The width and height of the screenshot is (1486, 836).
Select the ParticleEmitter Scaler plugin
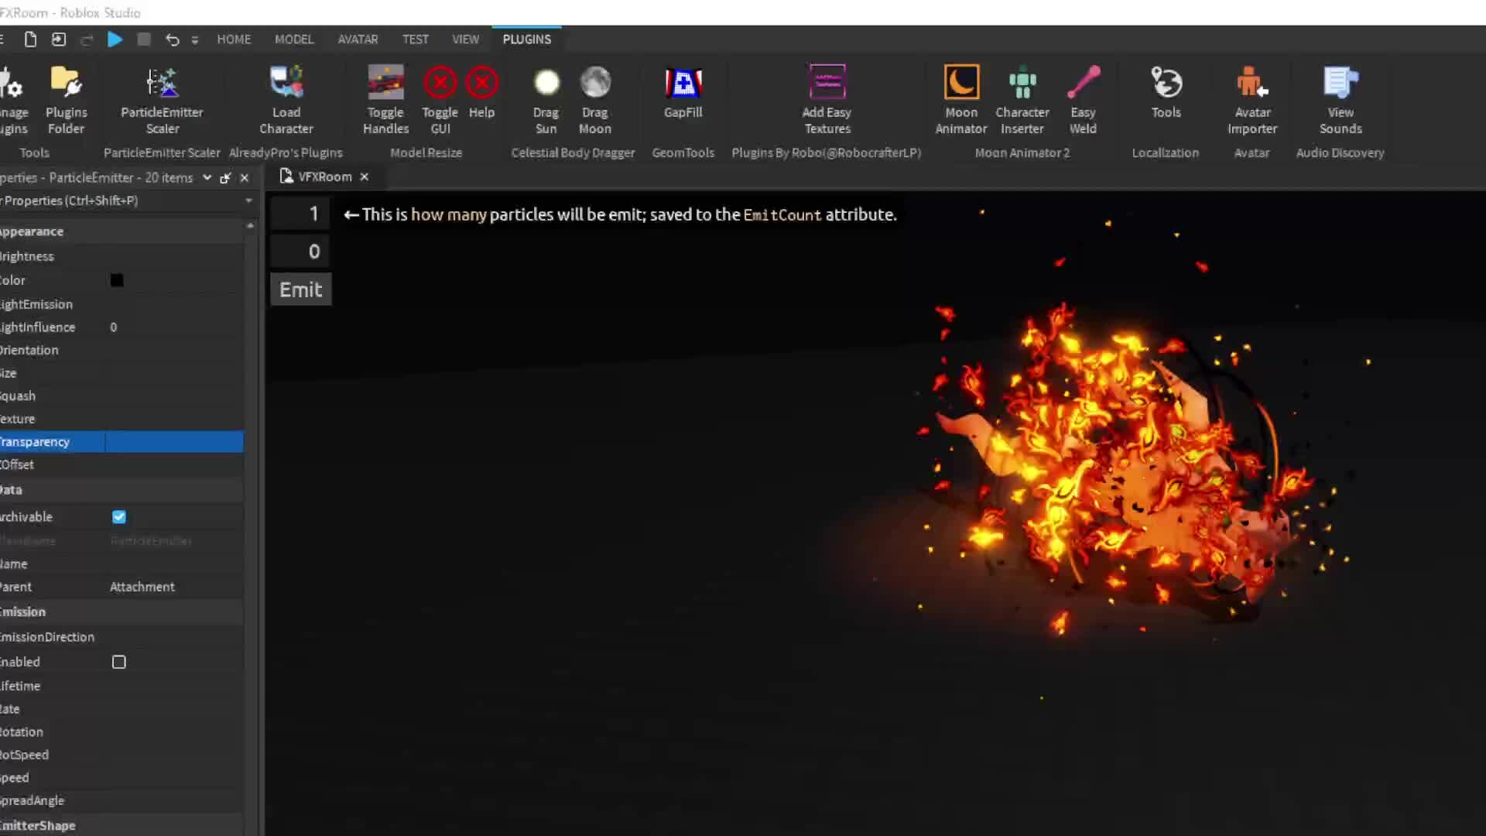tap(162, 99)
